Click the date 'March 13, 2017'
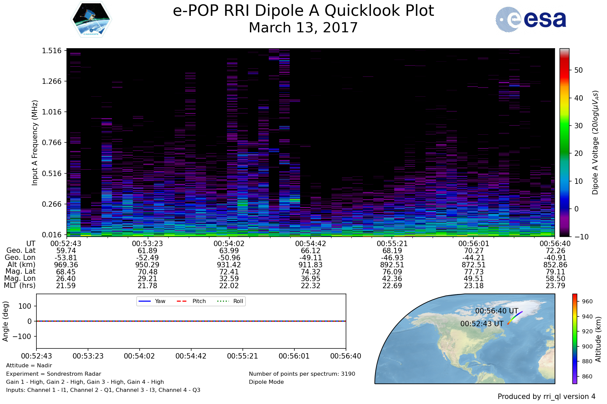 pyautogui.click(x=303, y=28)
